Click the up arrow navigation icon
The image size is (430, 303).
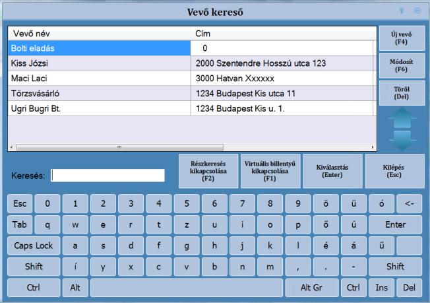(402, 118)
